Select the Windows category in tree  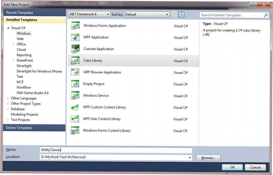coord(23,33)
